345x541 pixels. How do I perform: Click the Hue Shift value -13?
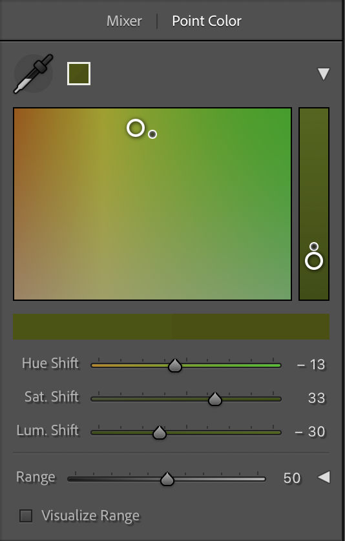click(x=311, y=365)
